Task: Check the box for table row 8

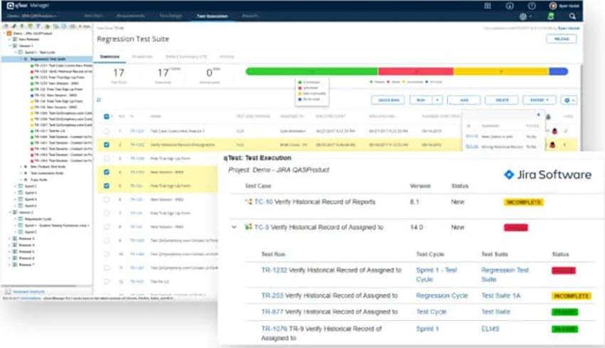Action: click(x=107, y=227)
